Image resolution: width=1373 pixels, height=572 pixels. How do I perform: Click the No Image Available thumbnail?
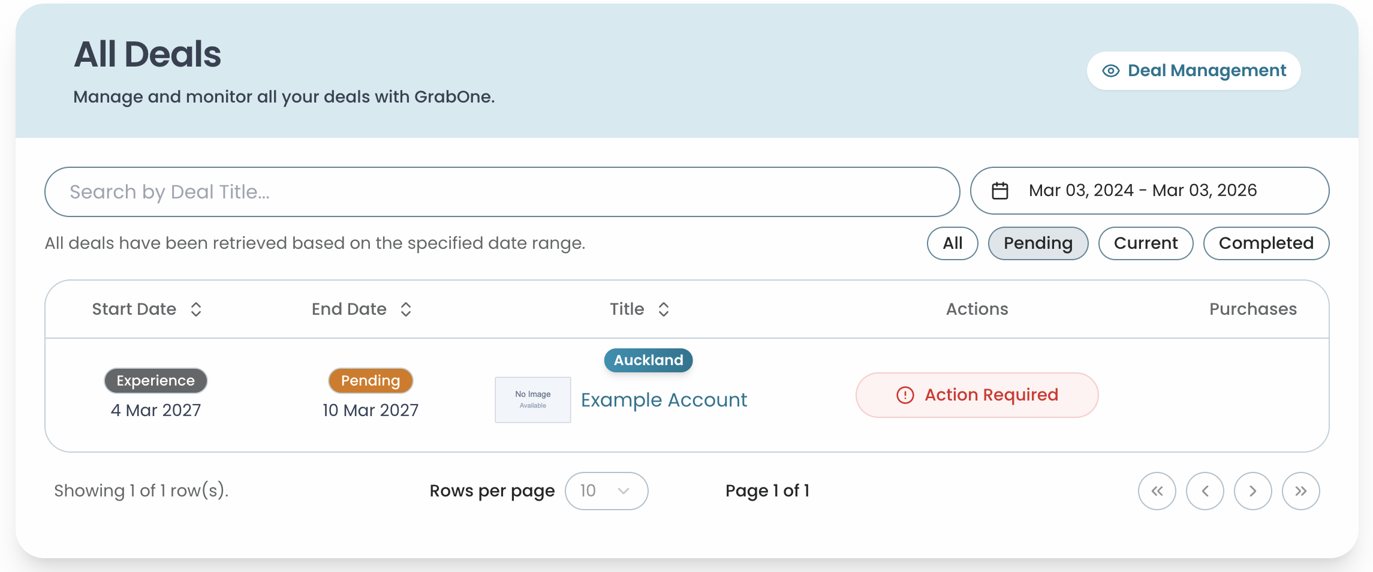point(532,400)
